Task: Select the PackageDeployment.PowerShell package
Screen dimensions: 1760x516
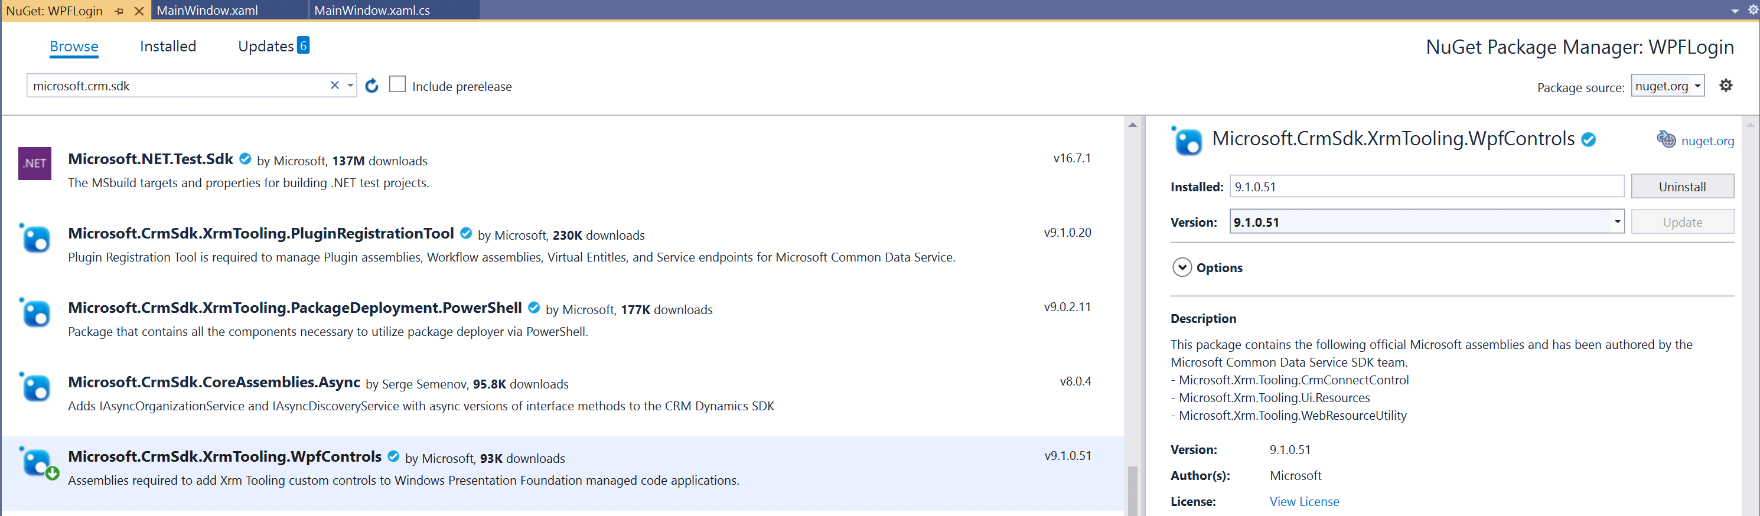Action: coord(295,309)
